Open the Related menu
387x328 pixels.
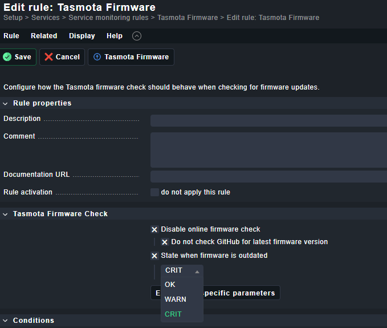tap(44, 36)
